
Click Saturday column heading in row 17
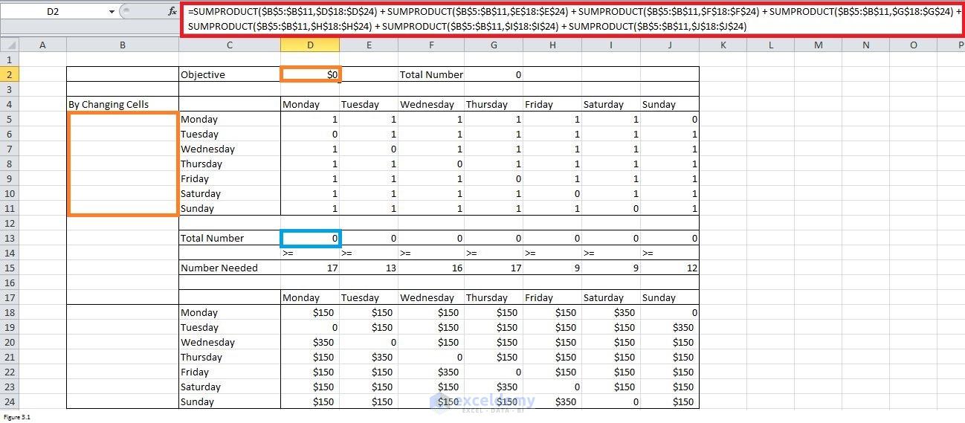[611, 297]
